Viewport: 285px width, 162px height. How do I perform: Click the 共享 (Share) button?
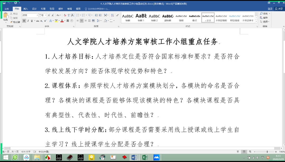pyautogui.click(x=279, y=9)
